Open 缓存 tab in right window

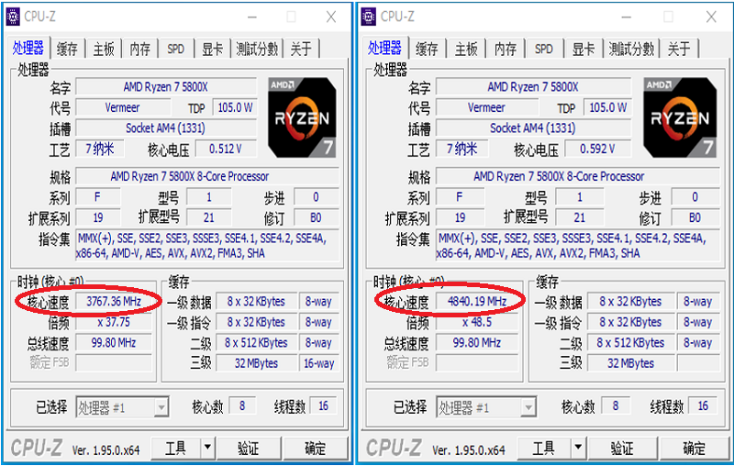pos(427,49)
